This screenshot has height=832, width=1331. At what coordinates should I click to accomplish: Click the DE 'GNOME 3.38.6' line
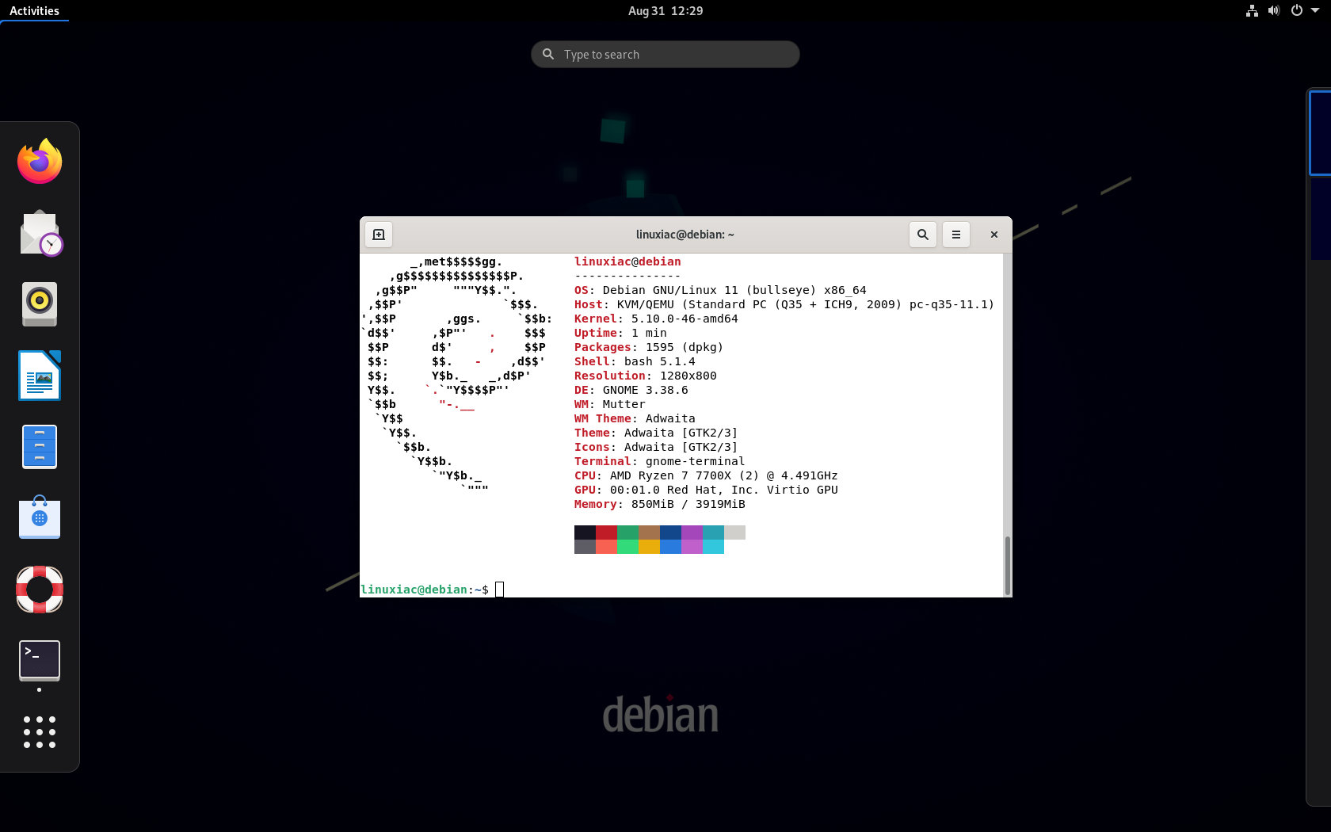pyautogui.click(x=631, y=391)
